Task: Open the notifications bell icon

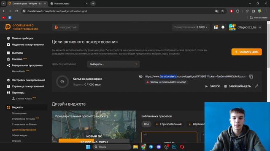Action: tap(223, 27)
